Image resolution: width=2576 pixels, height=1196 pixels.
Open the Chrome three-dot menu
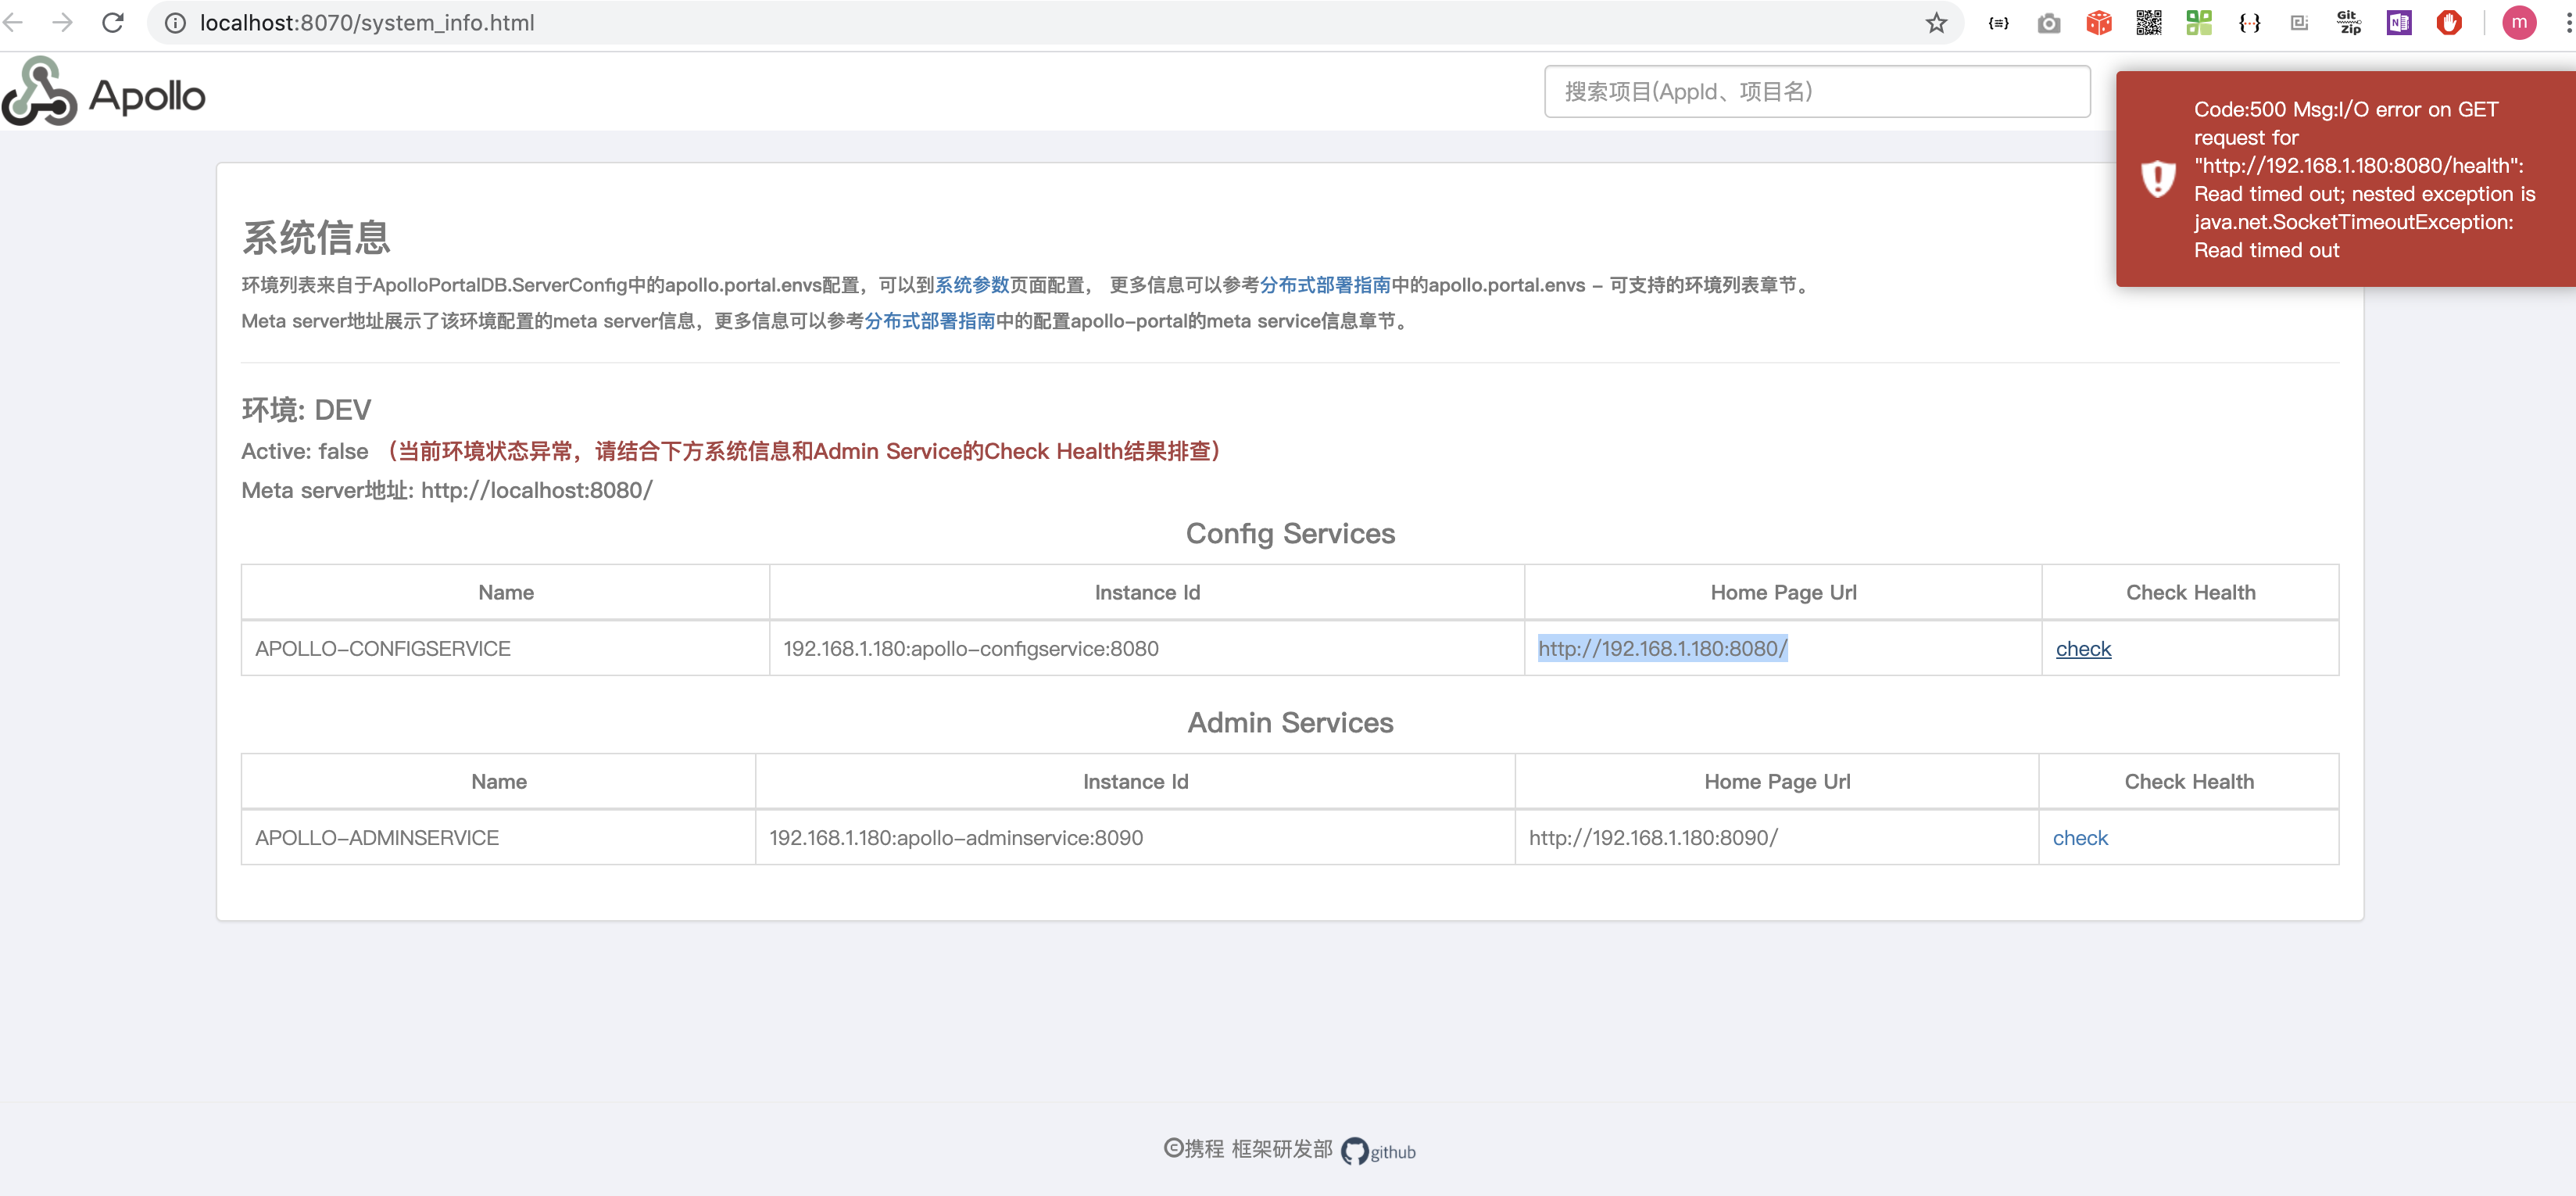[2570, 22]
